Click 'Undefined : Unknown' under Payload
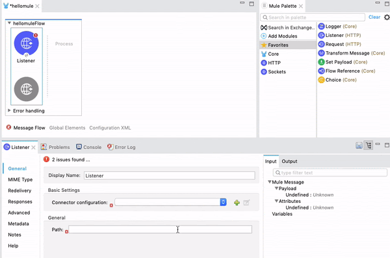 pyautogui.click(x=309, y=194)
